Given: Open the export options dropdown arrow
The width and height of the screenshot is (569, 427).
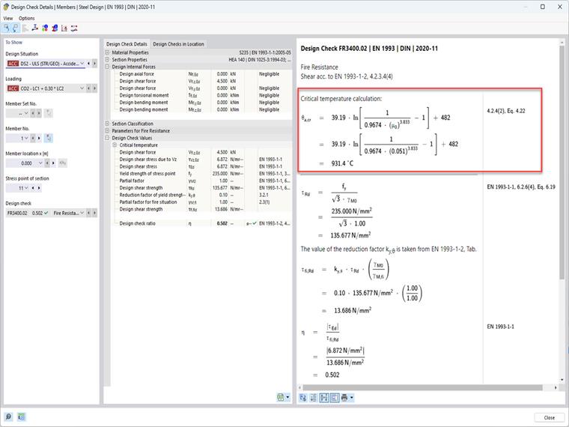Looking at the screenshot, I should click(x=287, y=397).
